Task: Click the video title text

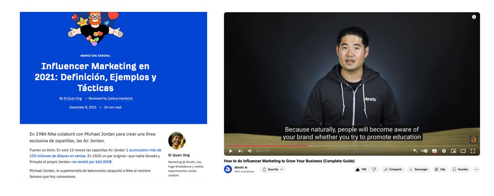Action: click(289, 161)
